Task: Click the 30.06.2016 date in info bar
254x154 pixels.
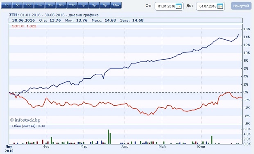Action: point(23,20)
